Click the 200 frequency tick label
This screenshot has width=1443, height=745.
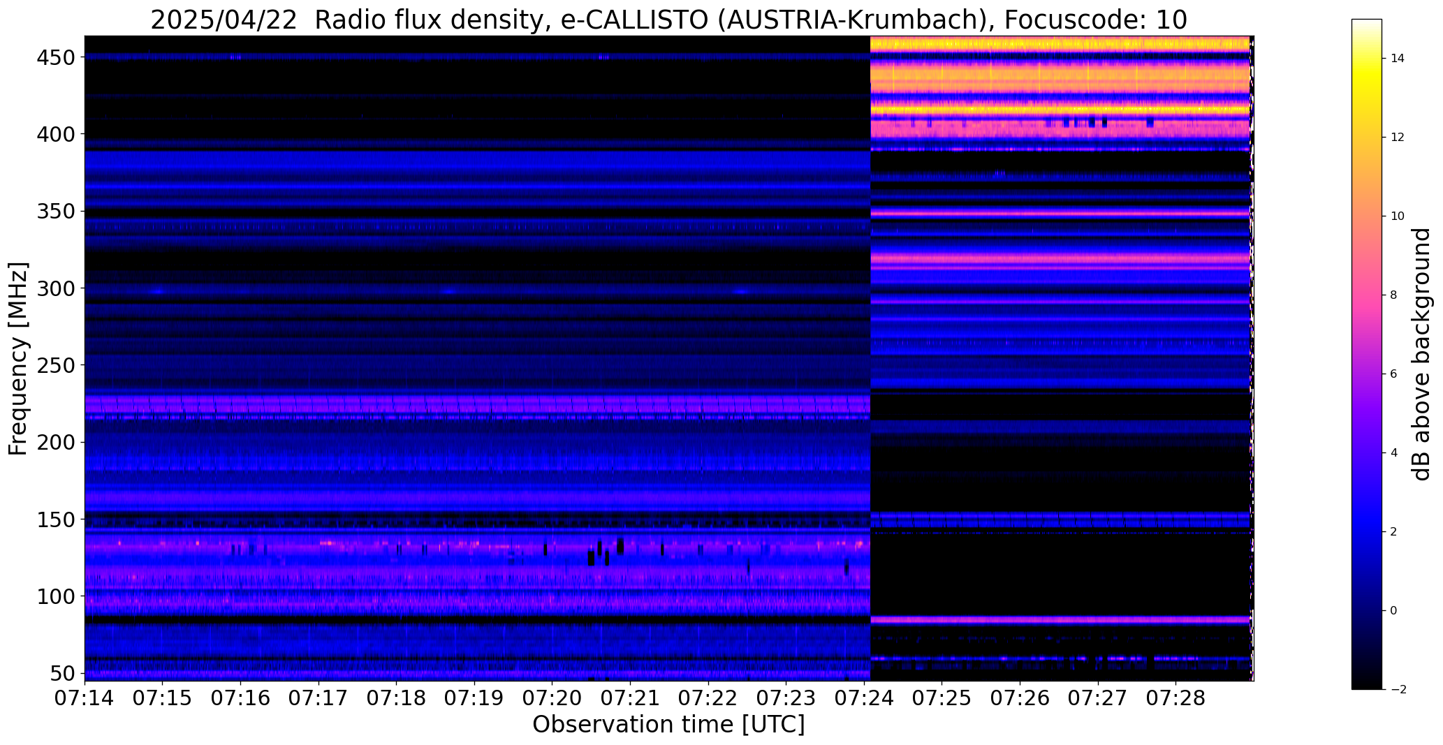(x=54, y=442)
